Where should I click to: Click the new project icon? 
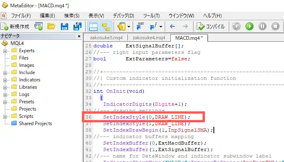coord(39,26)
